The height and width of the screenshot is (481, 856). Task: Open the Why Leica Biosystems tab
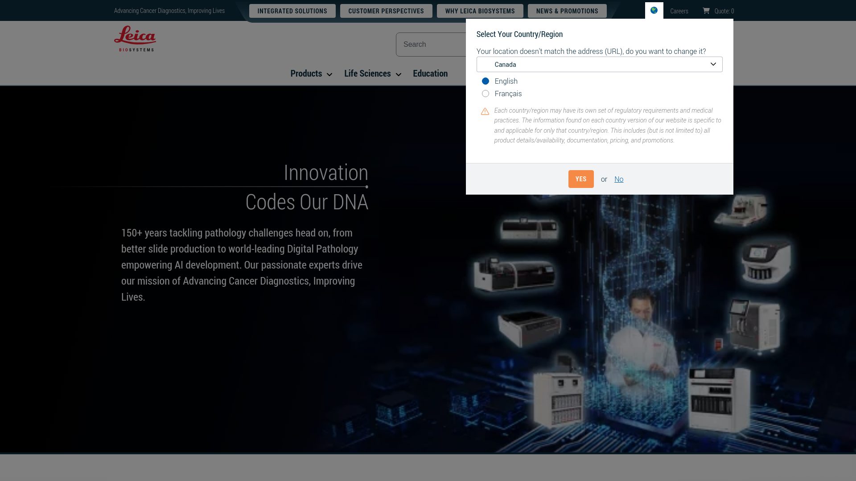point(480,11)
